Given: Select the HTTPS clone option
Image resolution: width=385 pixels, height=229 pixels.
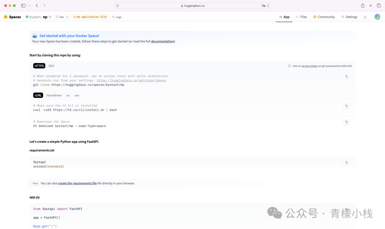Looking at the screenshot, I should (x=39, y=66).
